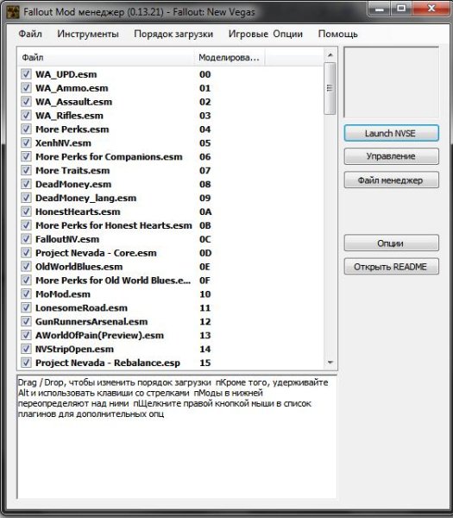Open the Помощь menu

[x=337, y=34]
